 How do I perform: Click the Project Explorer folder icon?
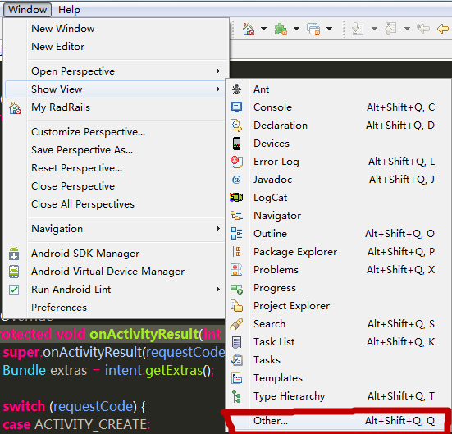pos(237,306)
